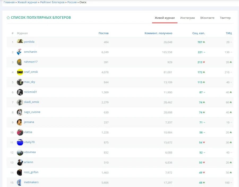The height and width of the screenshot is (187, 239).
Task: Click red down arrow beside 50
Action: pos(204,163)
